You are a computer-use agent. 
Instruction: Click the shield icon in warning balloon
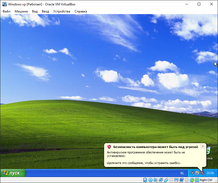(x=109, y=147)
